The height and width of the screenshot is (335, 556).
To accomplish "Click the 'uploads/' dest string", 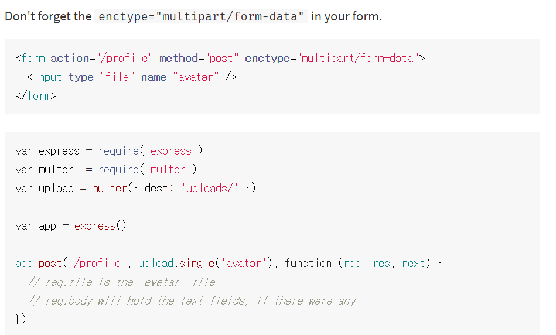I will coord(210,188).
